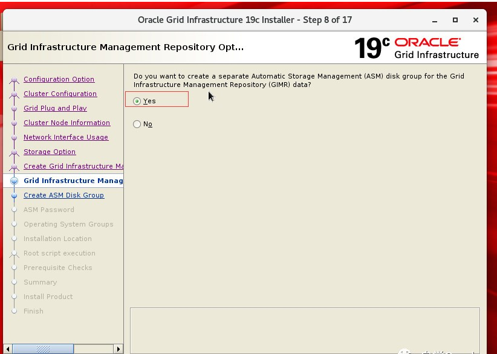Image resolution: width=497 pixels, height=354 pixels.
Task: Select the Yes radio button
Action: point(137,101)
